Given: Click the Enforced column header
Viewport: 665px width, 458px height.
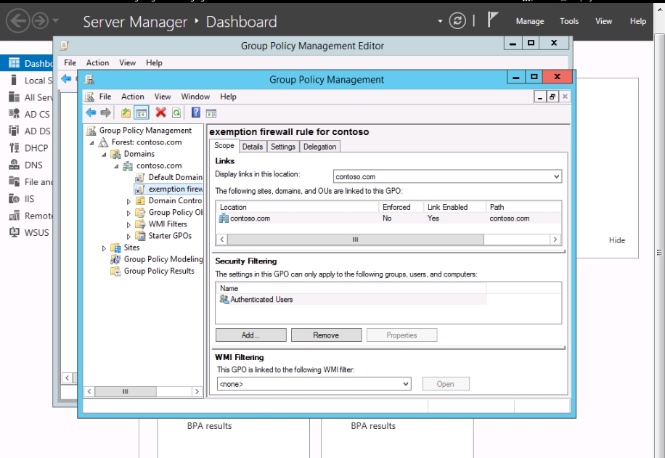Looking at the screenshot, I should tap(400, 207).
